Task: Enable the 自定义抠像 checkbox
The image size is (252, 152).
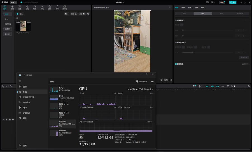Action: [x=176, y=43]
